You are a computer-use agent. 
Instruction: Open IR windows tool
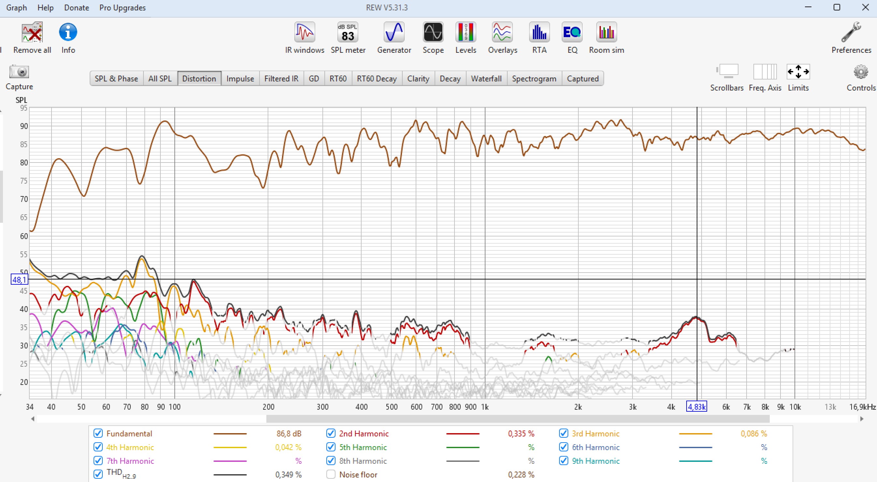pyautogui.click(x=305, y=32)
